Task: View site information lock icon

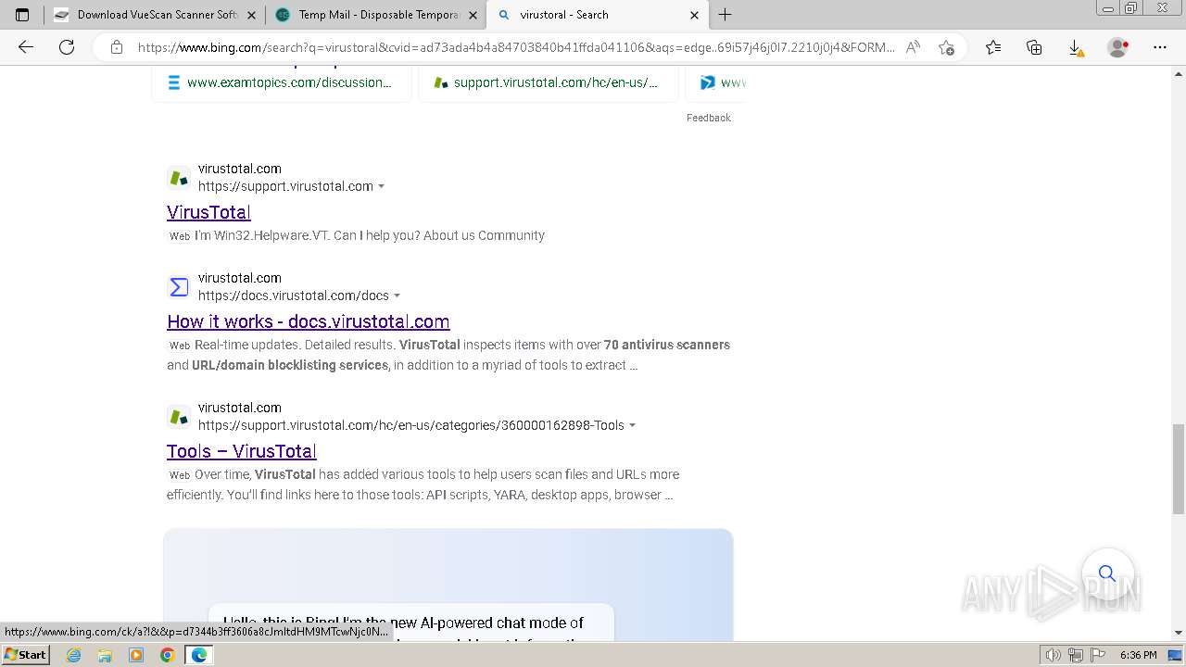Action: [117, 47]
